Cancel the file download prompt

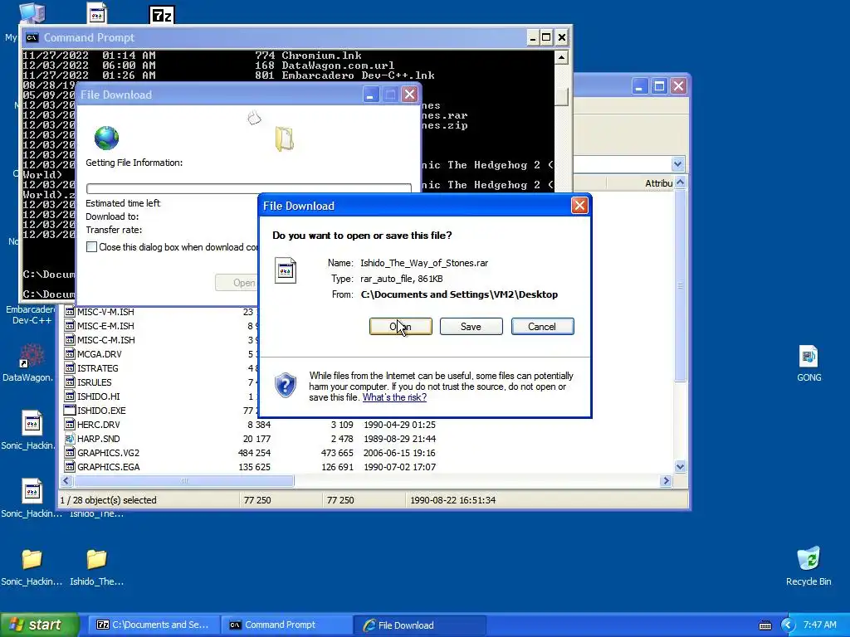tap(542, 327)
